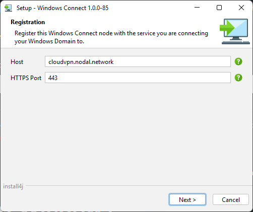This screenshot has width=253, height=212.
Task: Abort setup with the Cancel button
Action: (x=231, y=199)
